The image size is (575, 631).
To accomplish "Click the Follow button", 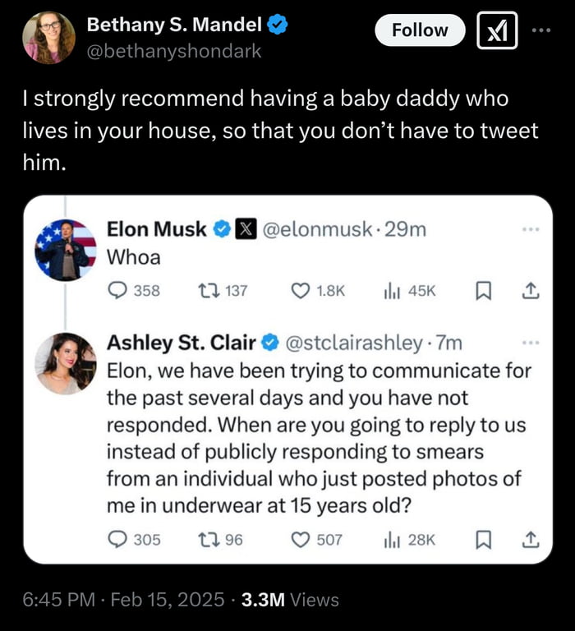I will tap(420, 30).
